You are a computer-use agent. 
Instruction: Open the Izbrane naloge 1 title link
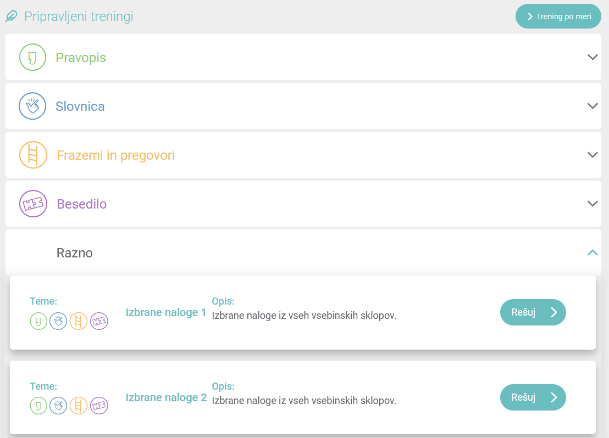point(166,313)
